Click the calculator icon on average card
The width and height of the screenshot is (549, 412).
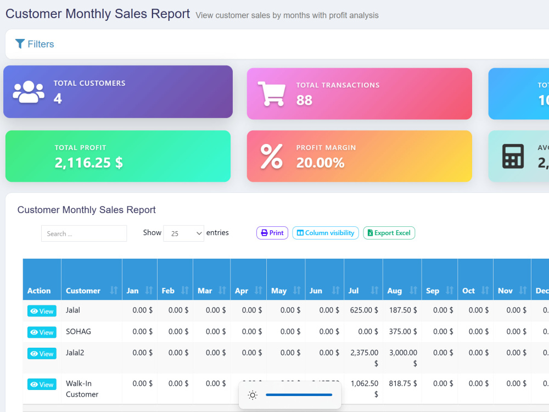[x=513, y=156]
